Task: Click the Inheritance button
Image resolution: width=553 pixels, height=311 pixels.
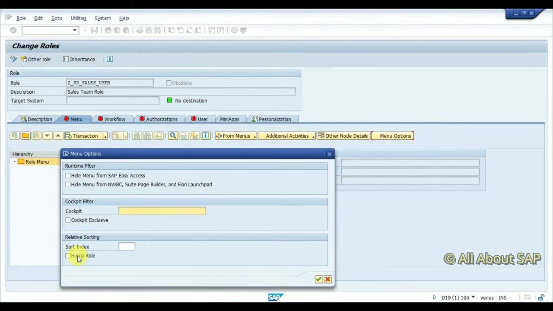Action: coord(79,59)
